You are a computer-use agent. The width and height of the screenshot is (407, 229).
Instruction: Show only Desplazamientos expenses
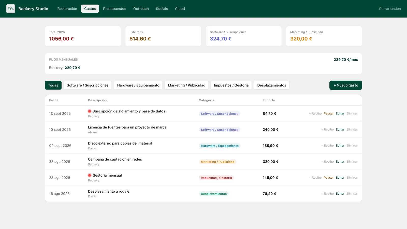pos(272,85)
